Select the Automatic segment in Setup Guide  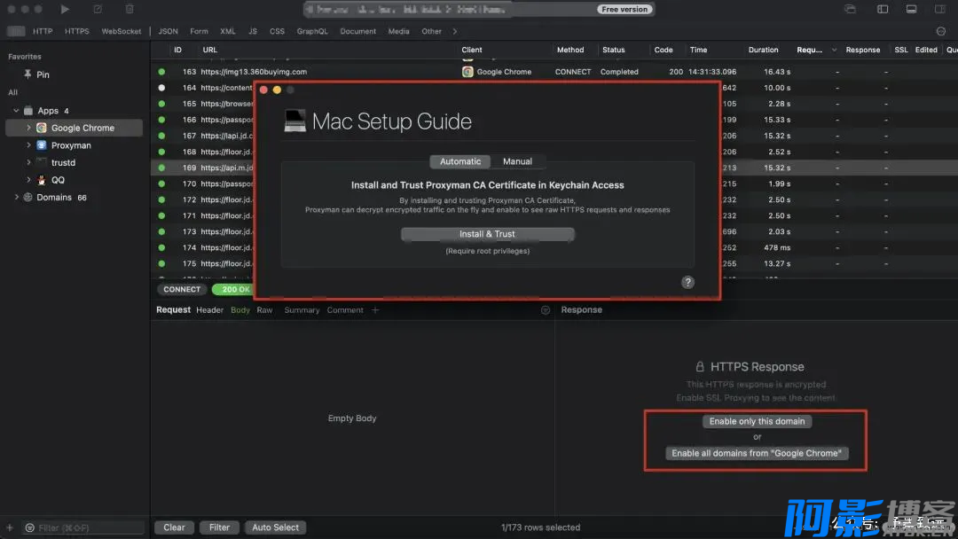point(460,161)
